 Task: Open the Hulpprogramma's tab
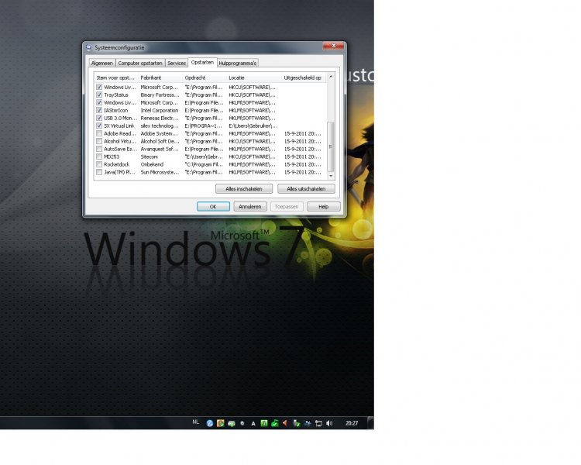[238, 63]
